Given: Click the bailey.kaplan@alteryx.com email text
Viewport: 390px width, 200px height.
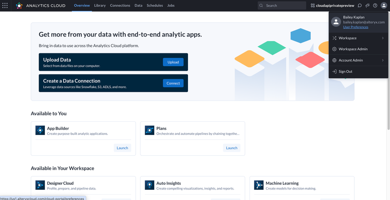Looking at the screenshot, I should [364, 22].
